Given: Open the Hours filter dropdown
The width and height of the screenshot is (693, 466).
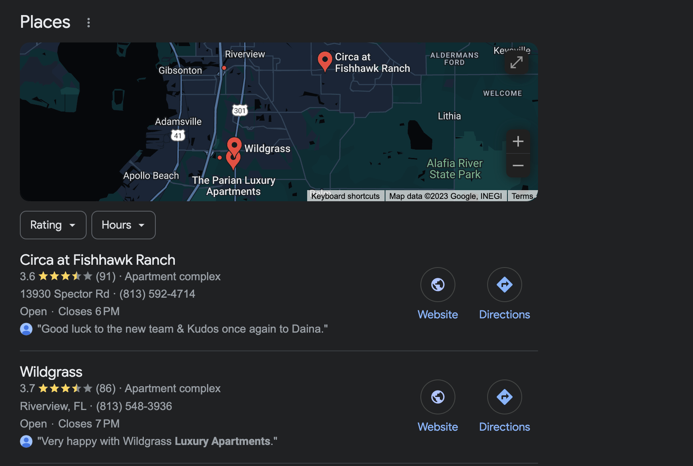Looking at the screenshot, I should point(124,225).
